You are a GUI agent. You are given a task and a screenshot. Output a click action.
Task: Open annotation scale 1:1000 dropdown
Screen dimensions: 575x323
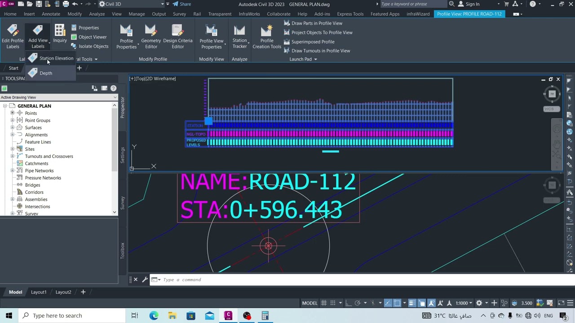coord(464,303)
